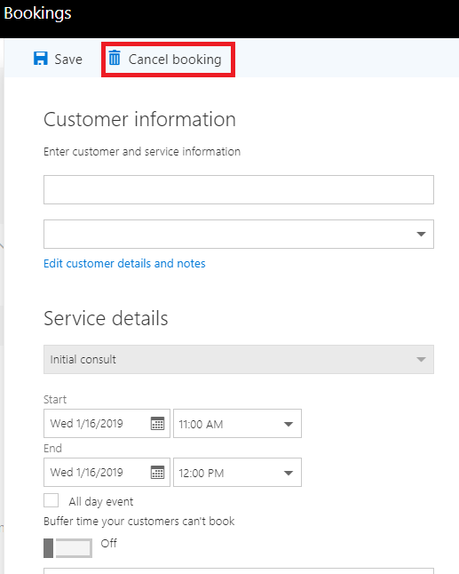Click the Bookings title in header
This screenshot has width=459, height=574.
37,14
